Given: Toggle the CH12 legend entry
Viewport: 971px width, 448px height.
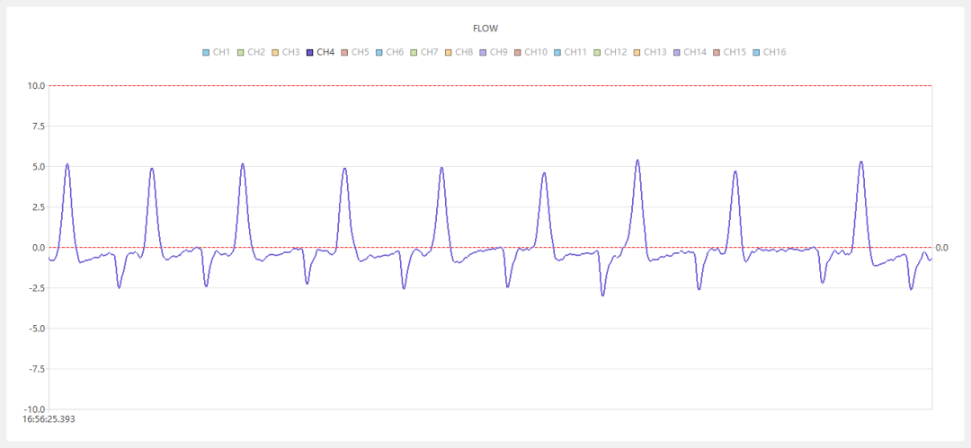Looking at the screenshot, I should point(615,53).
